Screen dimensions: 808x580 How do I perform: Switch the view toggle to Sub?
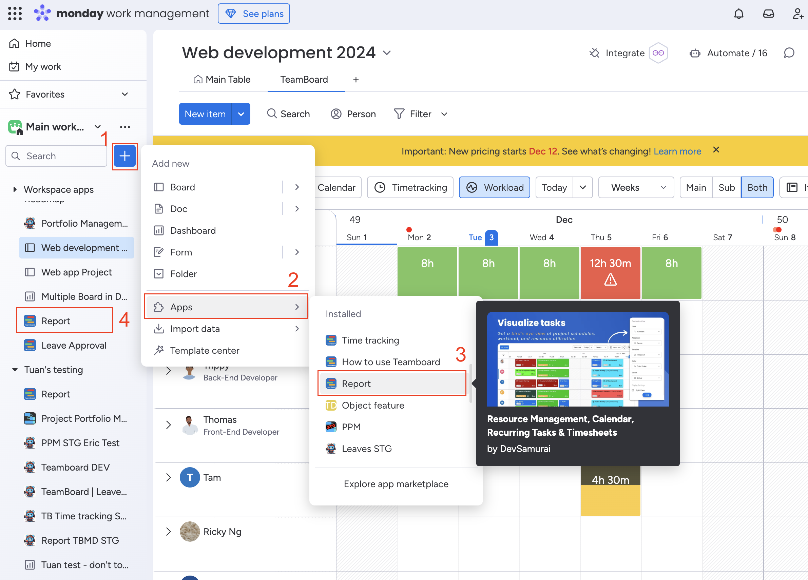726,187
